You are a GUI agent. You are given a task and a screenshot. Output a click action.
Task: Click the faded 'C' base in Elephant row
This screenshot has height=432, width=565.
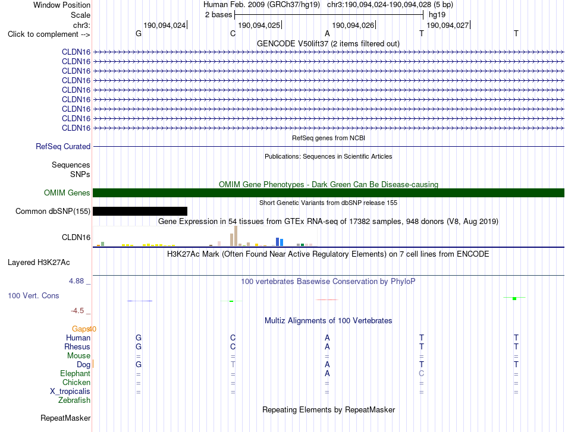pos(422,373)
